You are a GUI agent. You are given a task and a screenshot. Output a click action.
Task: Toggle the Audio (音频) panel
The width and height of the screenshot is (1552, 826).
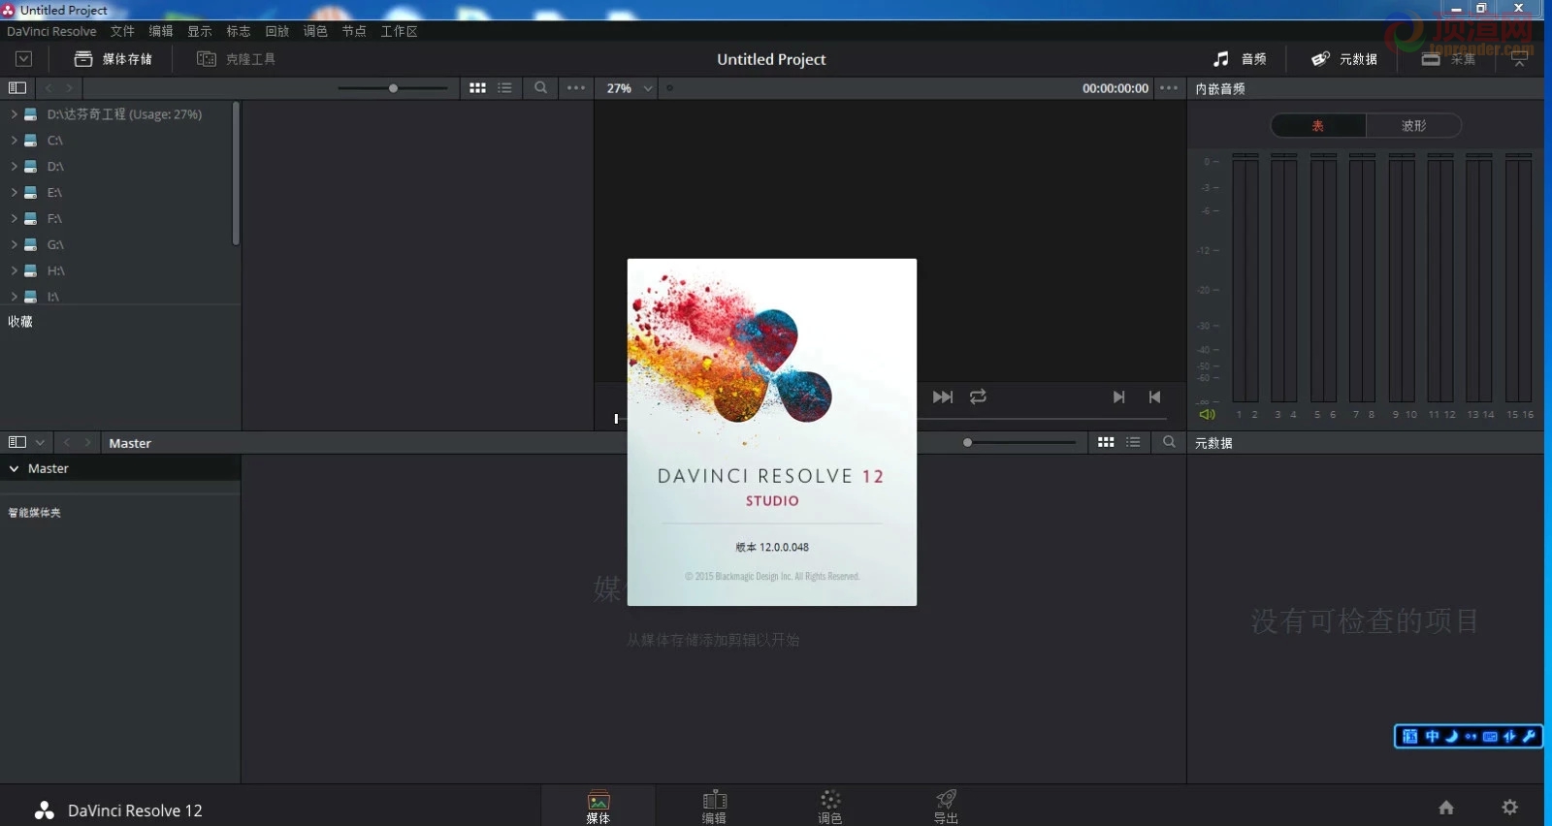(1240, 59)
